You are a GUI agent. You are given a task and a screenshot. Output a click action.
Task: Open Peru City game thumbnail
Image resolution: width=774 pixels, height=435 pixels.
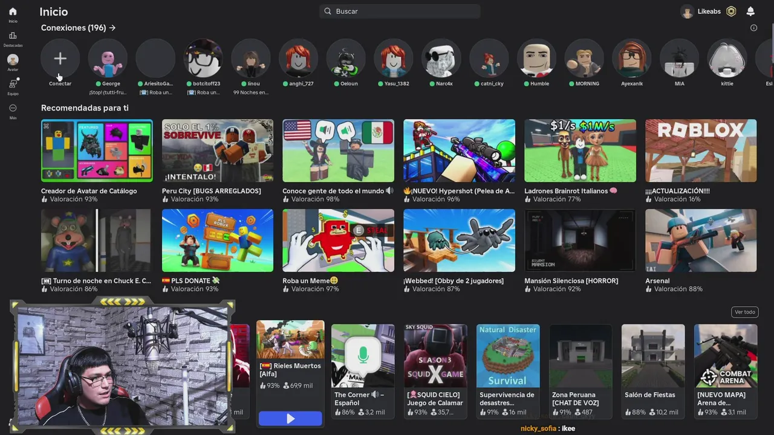click(x=218, y=150)
